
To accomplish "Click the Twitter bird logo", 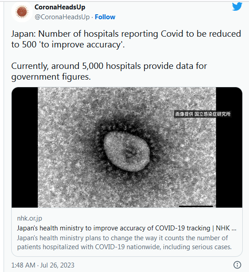I will (237, 7).
